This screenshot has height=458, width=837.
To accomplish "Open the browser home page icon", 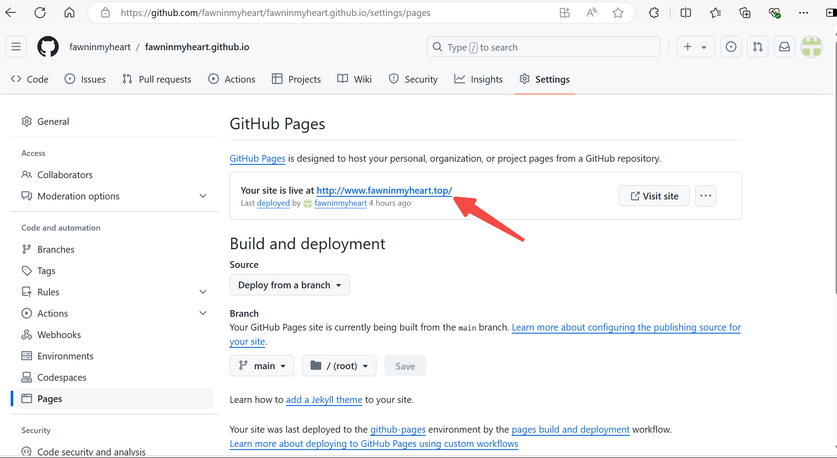I will click(x=69, y=12).
